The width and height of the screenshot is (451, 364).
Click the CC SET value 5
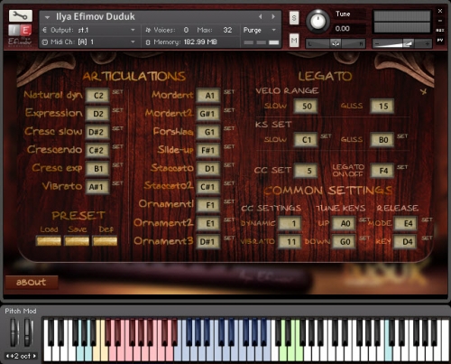306,171
